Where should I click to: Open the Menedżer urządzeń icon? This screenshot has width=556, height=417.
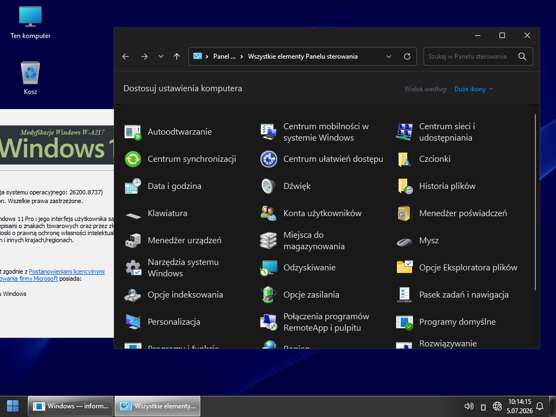[133, 241]
